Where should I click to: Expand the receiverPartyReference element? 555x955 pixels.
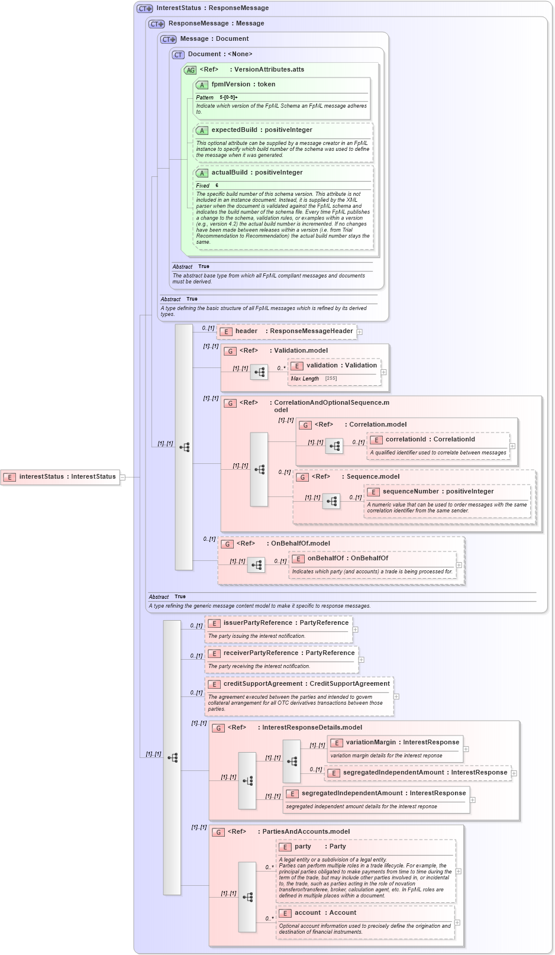362,660
